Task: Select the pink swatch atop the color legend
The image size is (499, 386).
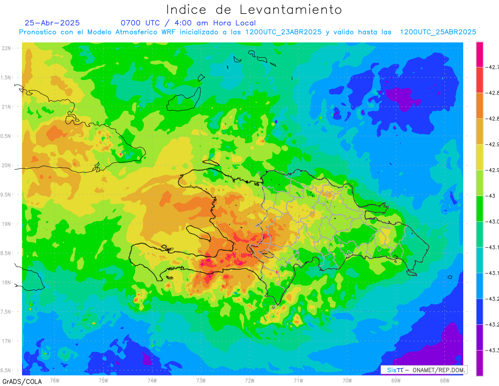Action: [479, 54]
